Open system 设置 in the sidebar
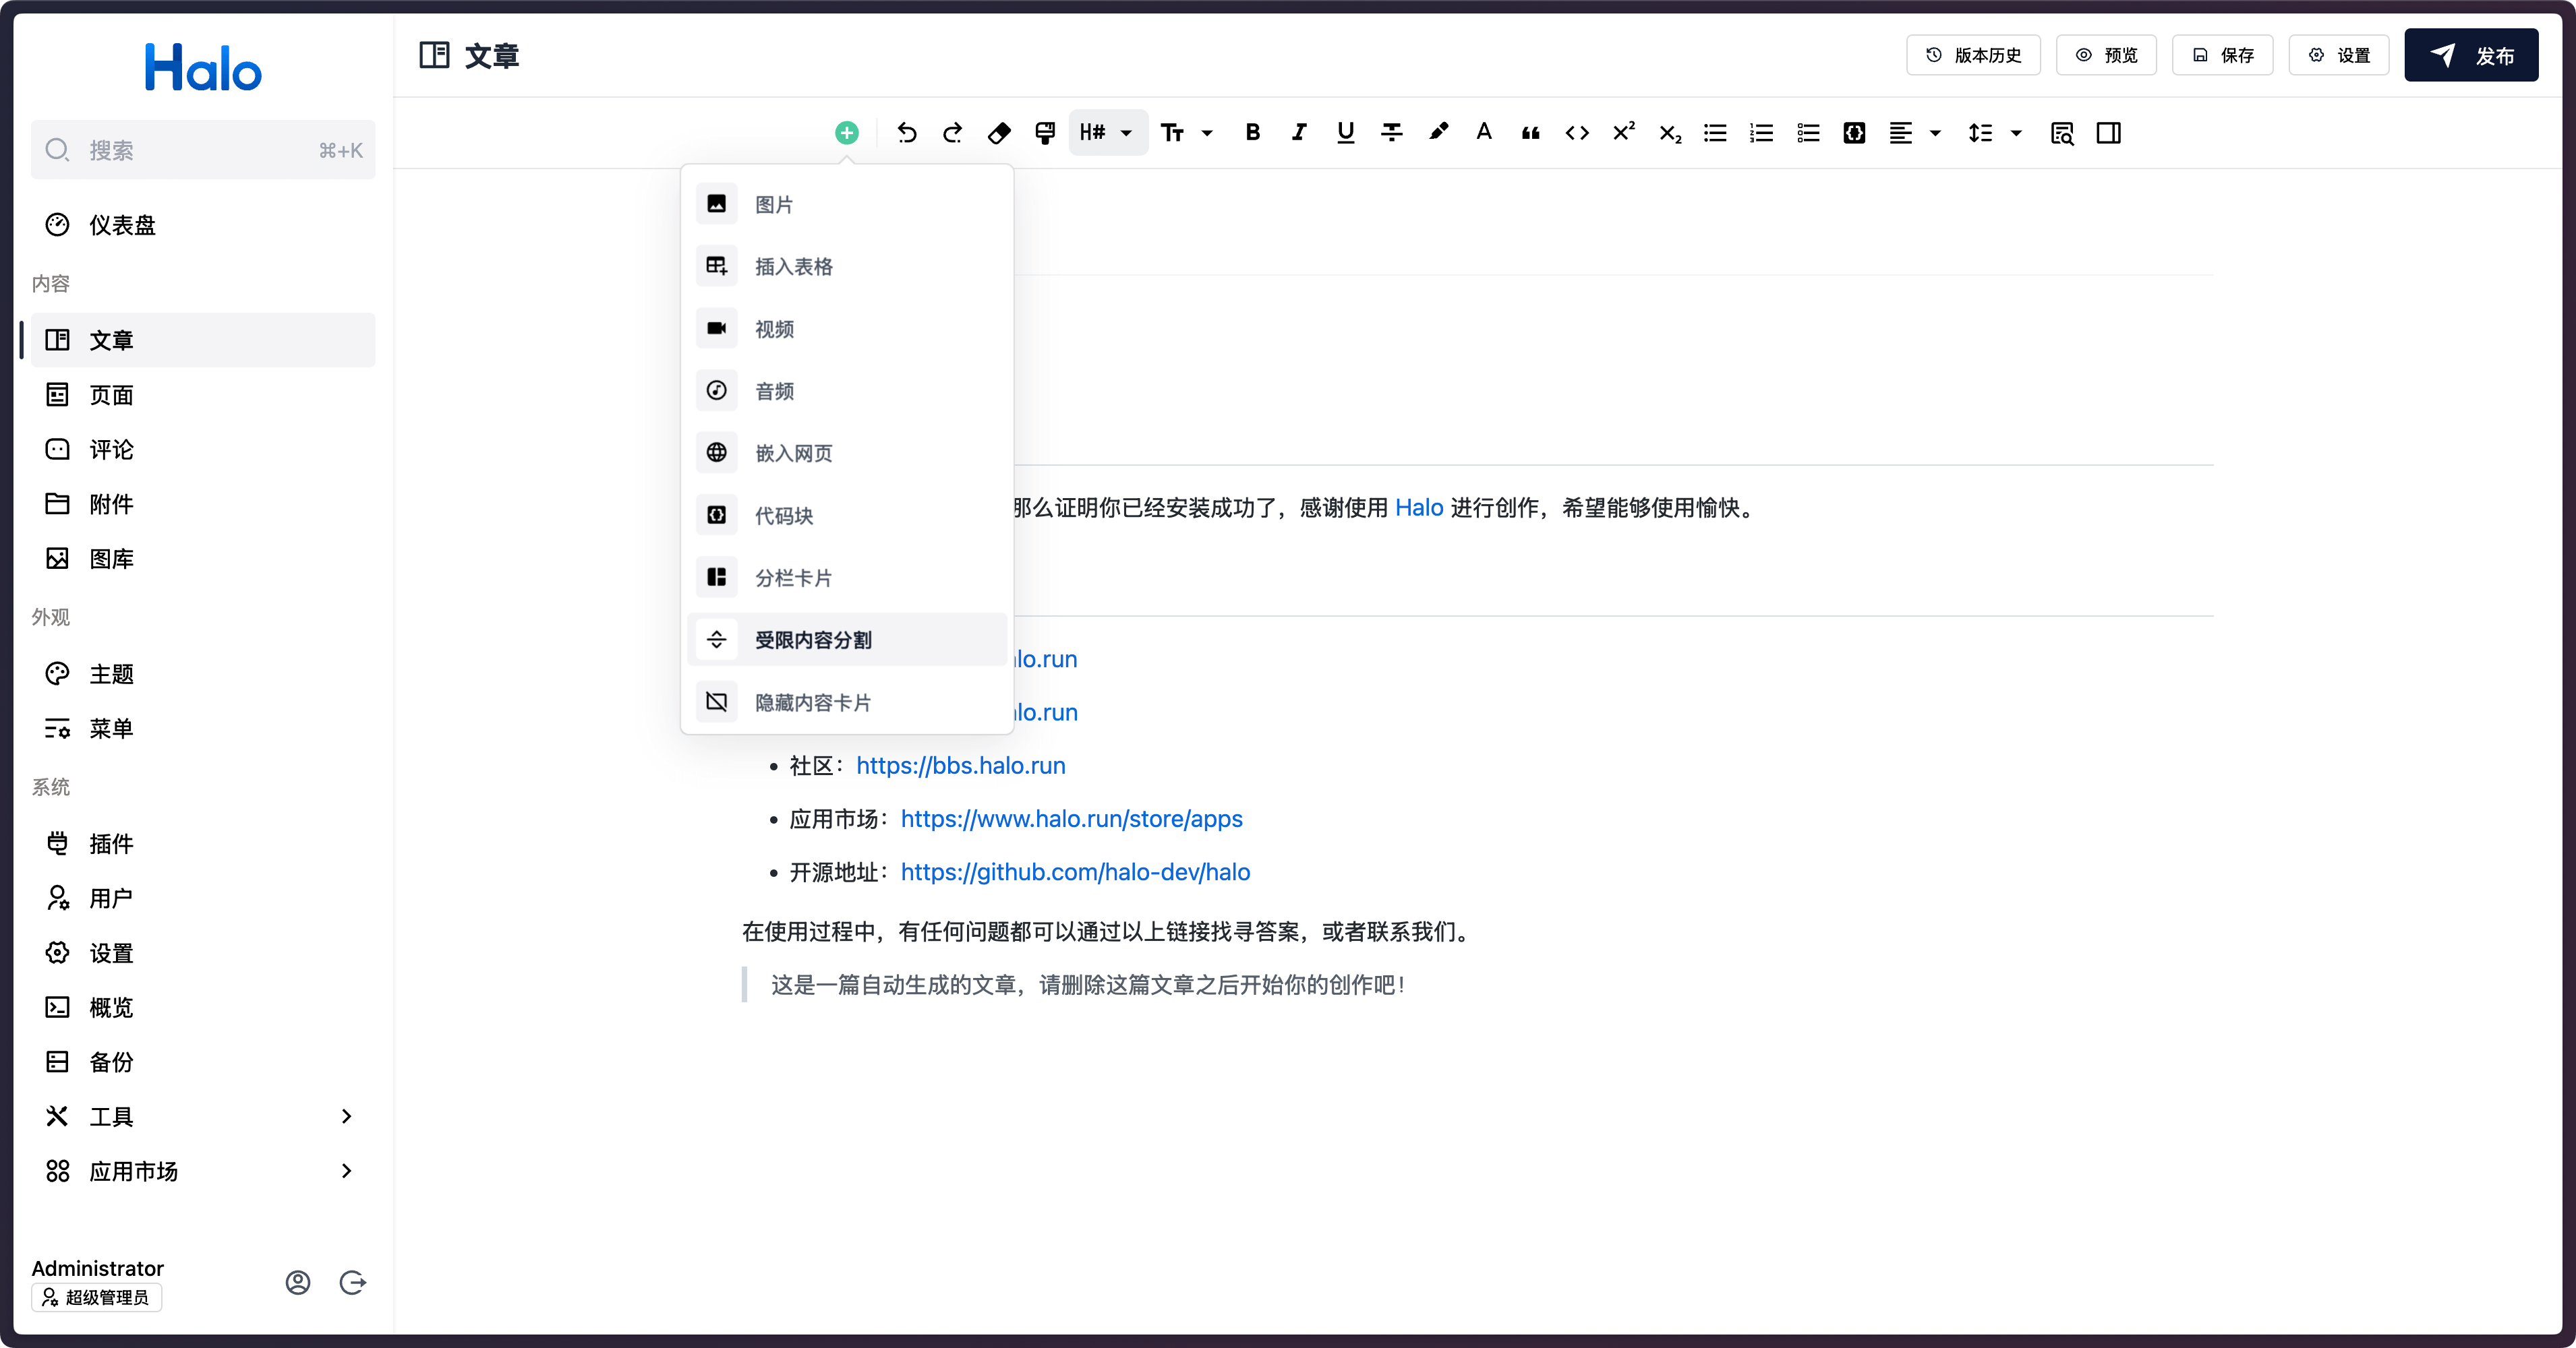2576x1348 pixels. [x=203, y=953]
